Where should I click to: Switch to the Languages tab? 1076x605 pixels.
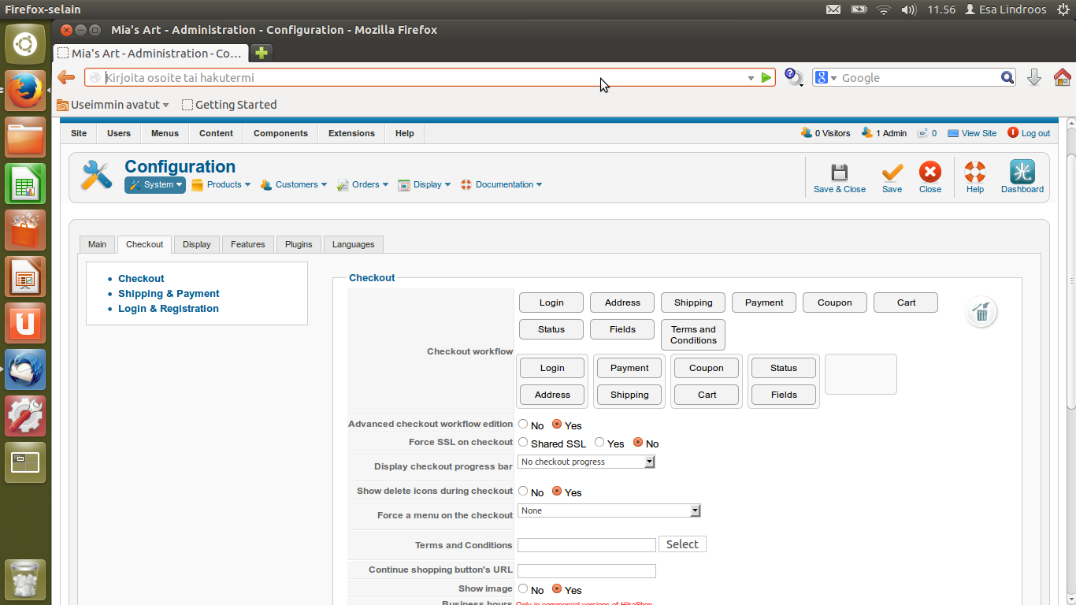(x=354, y=244)
